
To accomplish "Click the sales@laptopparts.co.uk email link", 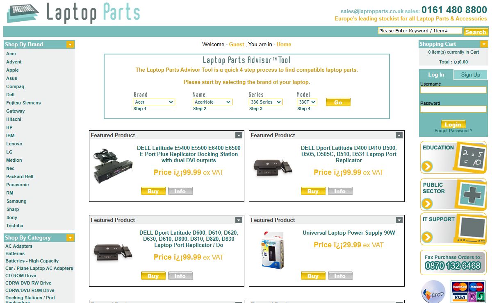I will coord(372,11).
